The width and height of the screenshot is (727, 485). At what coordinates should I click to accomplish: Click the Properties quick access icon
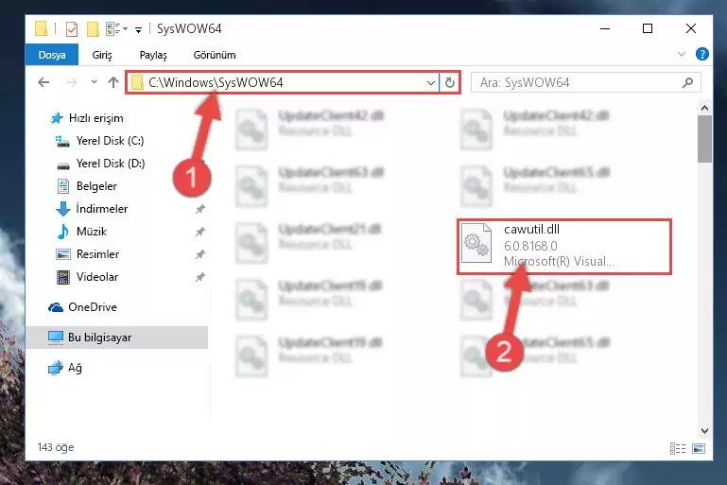(72, 29)
